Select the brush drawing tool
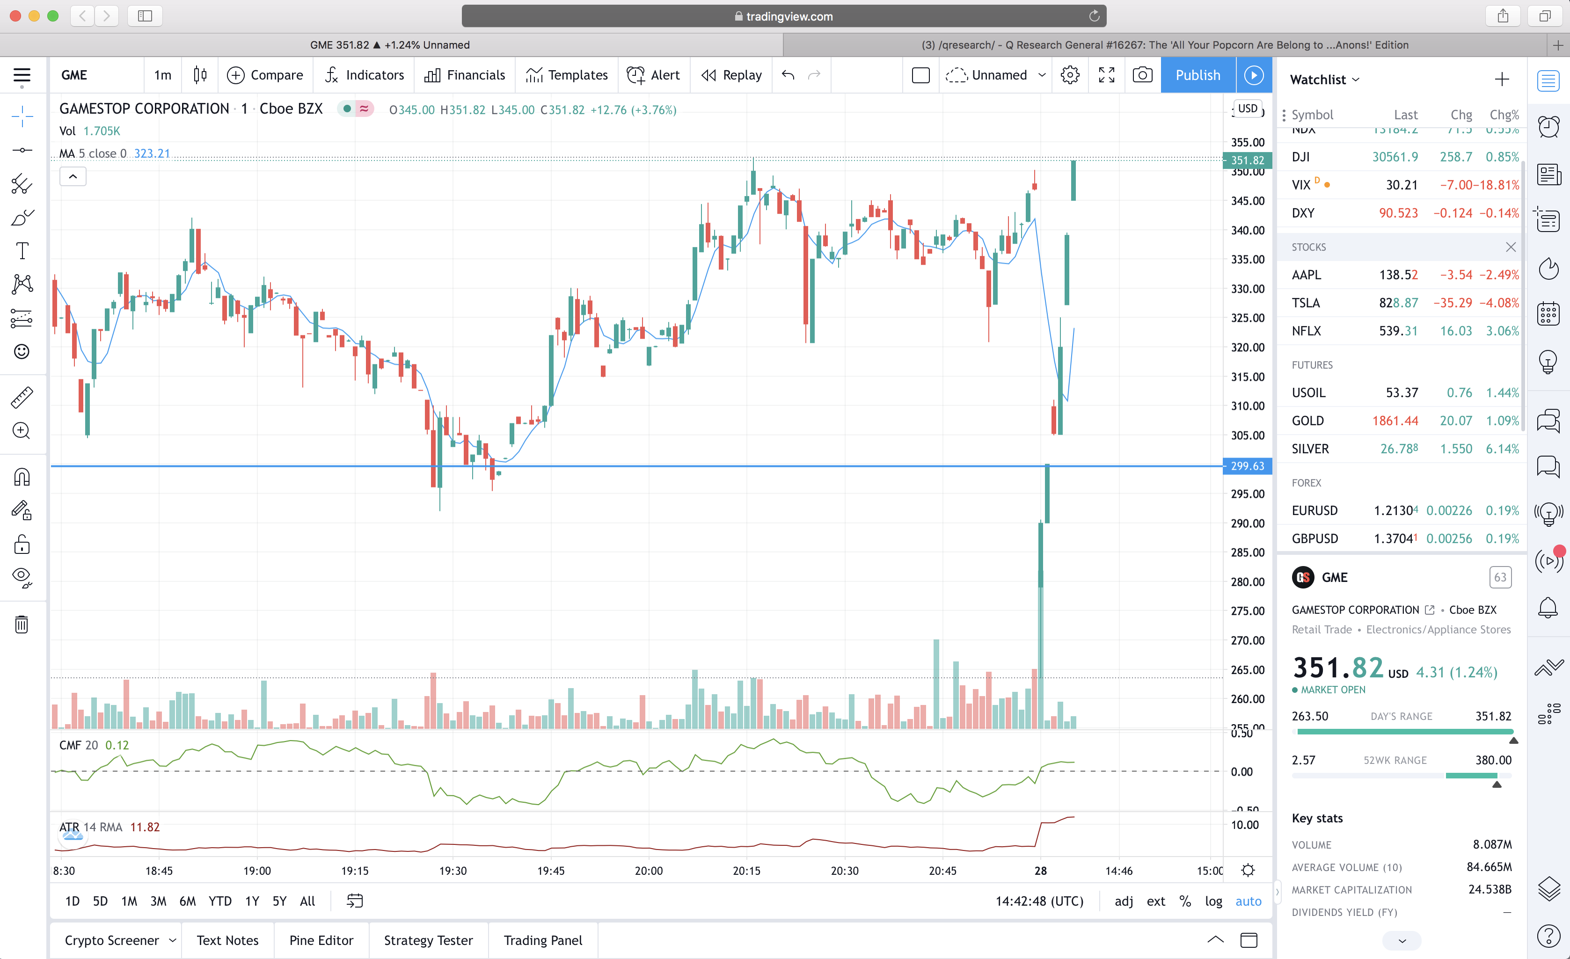The width and height of the screenshot is (1570, 959). tap(22, 218)
